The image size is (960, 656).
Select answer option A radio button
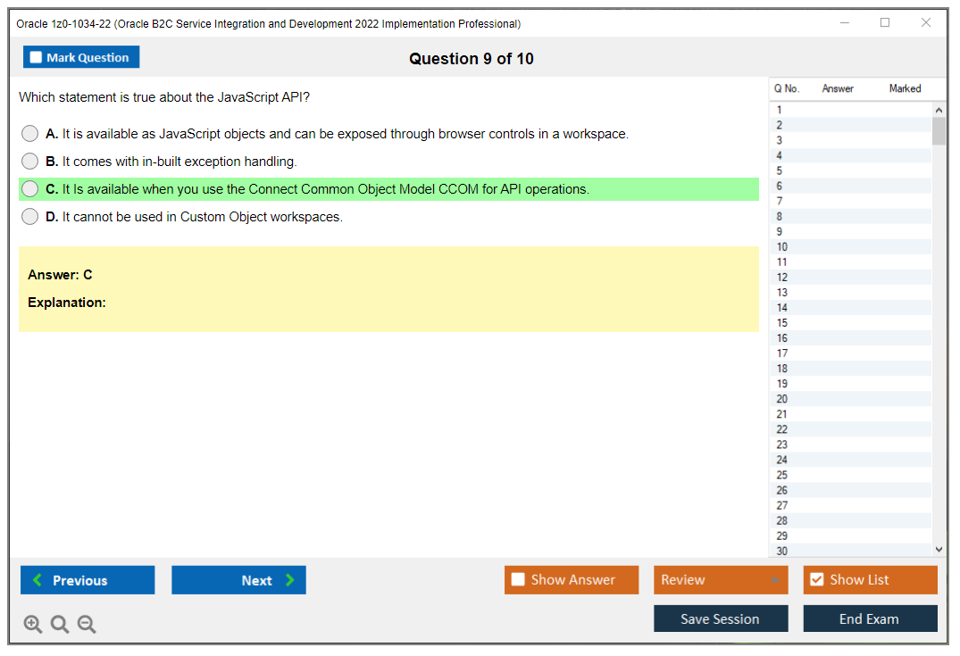coord(29,133)
